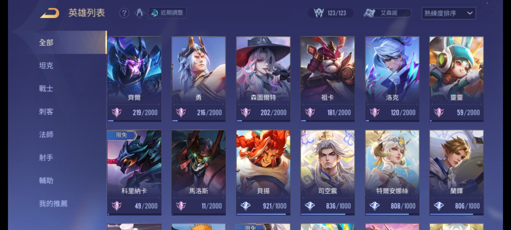Open the 熟練度排序 sort dropdown
511x230 pixels.
click(x=448, y=13)
